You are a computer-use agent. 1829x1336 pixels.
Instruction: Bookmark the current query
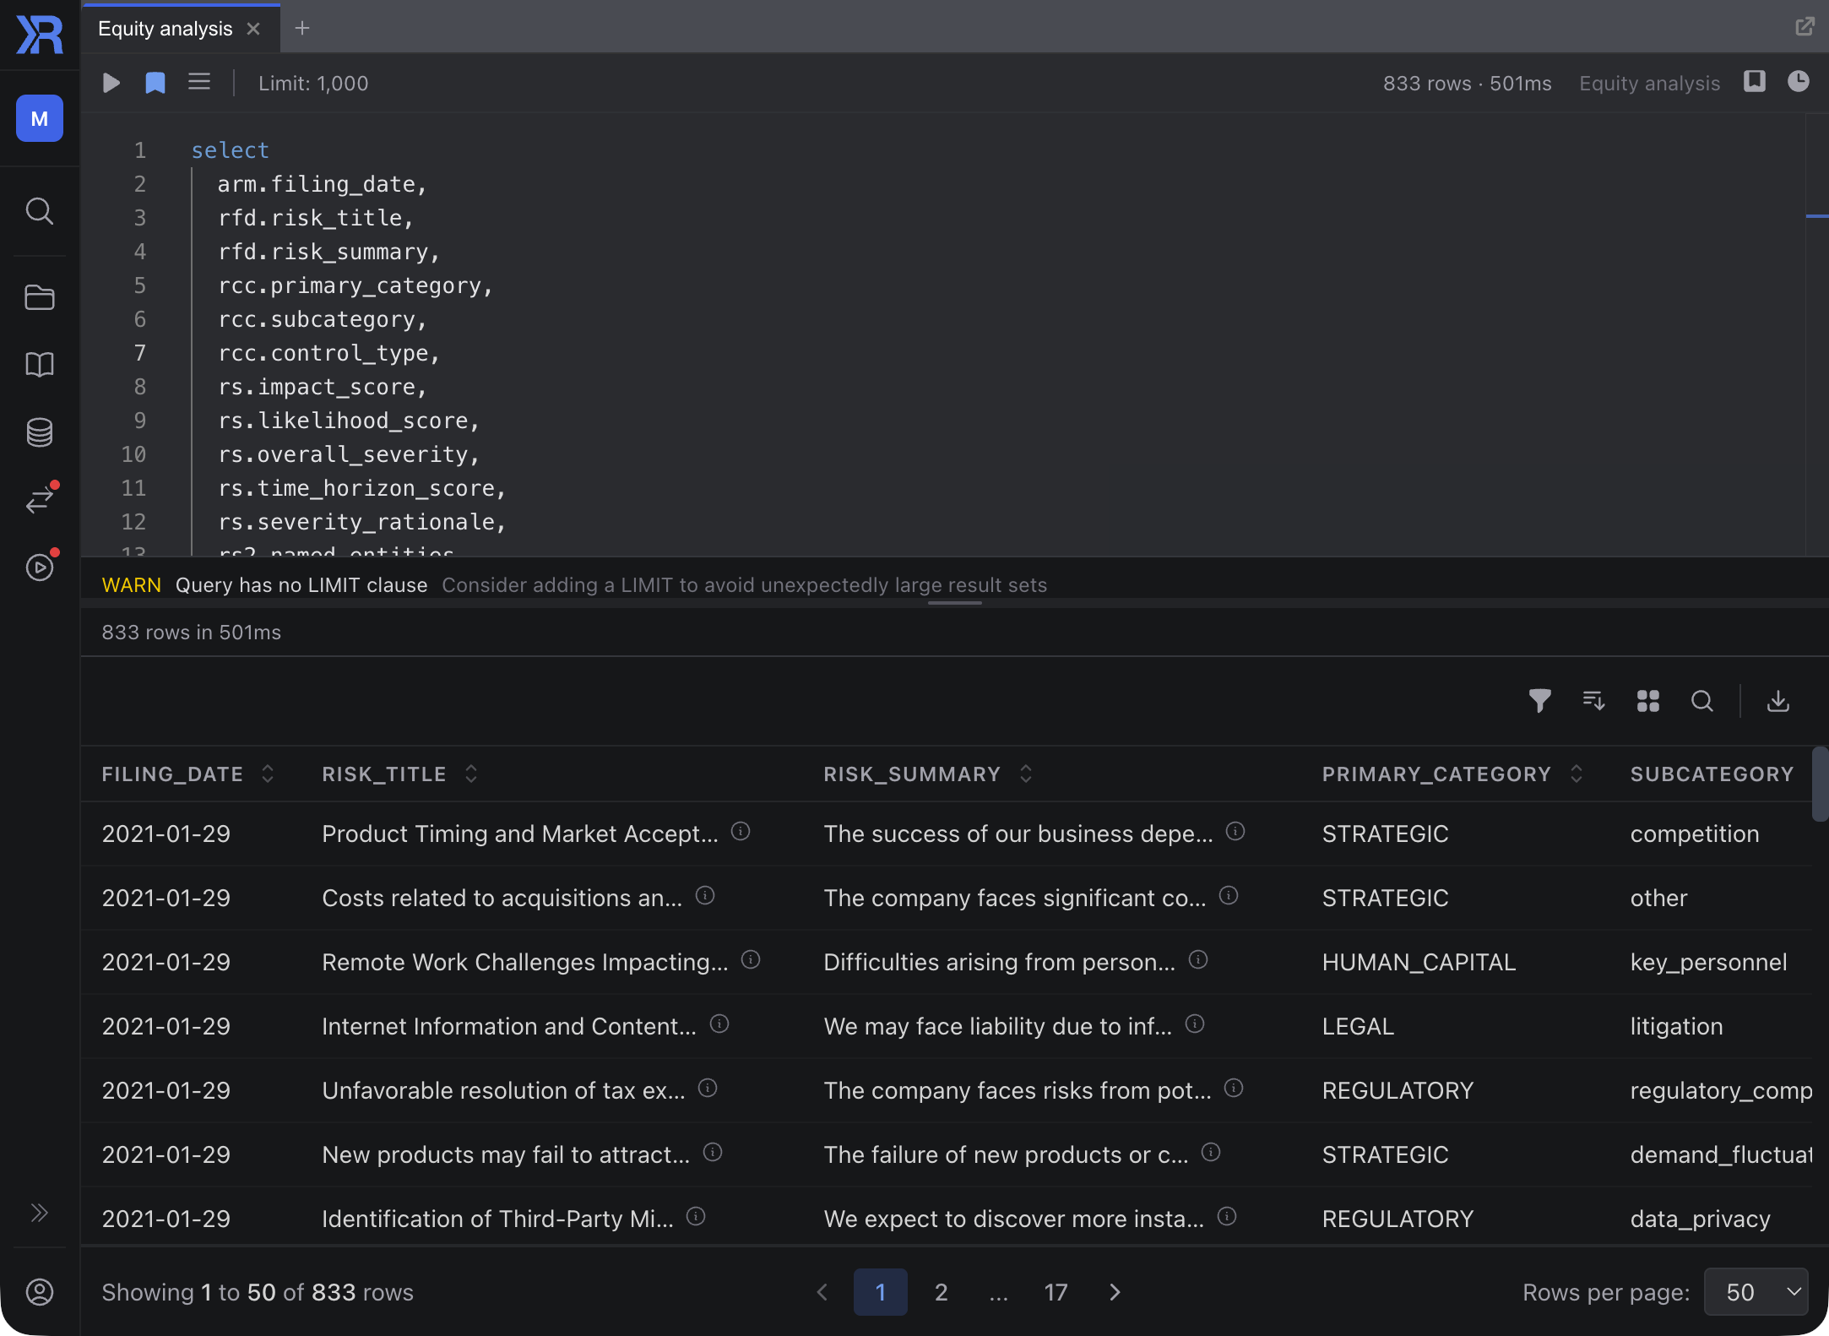tap(155, 83)
